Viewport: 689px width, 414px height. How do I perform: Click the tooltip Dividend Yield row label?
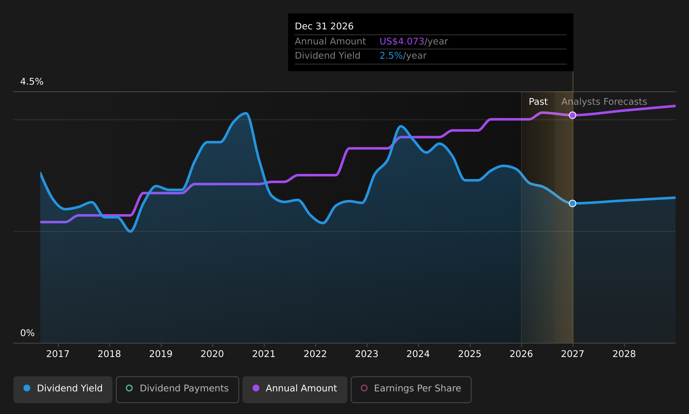click(x=328, y=56)
